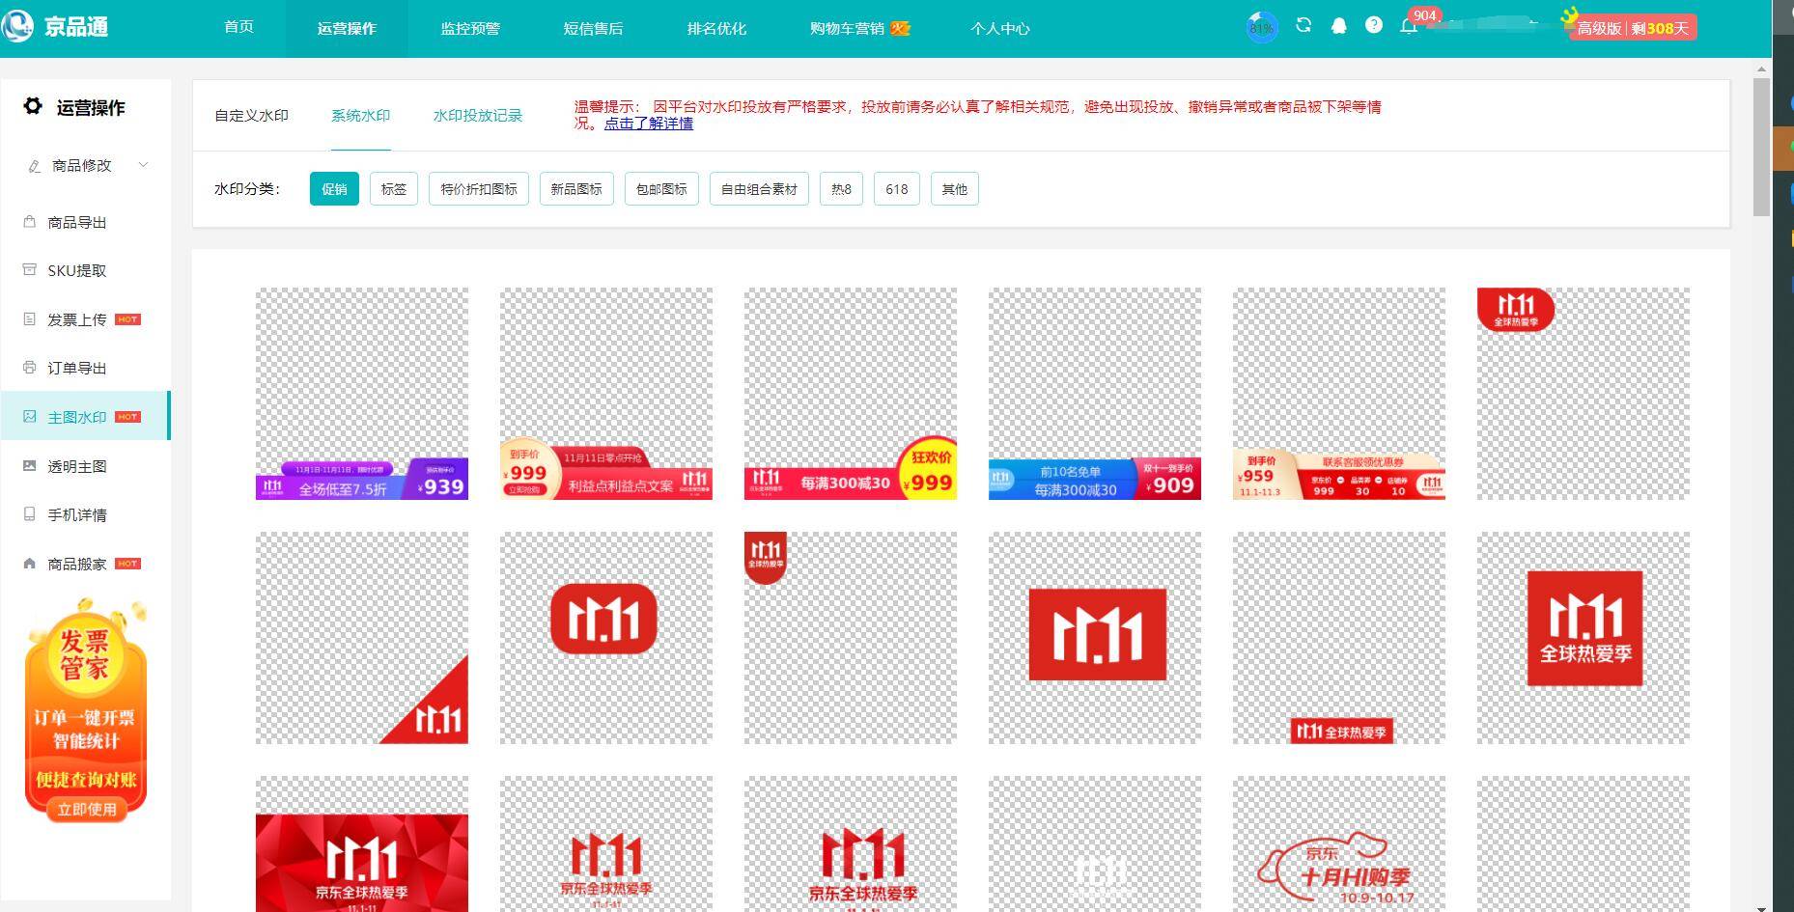Viewport: 1794px width, 912px height.
Task: Click the 主图水印 image icon
Action: 29,417
